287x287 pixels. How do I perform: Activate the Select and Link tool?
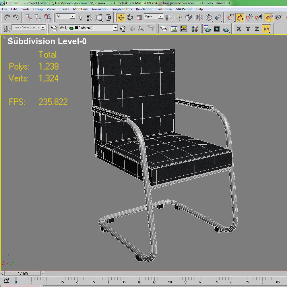(29, 18)
